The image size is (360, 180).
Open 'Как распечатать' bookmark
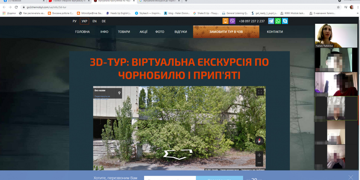(32, 13)
